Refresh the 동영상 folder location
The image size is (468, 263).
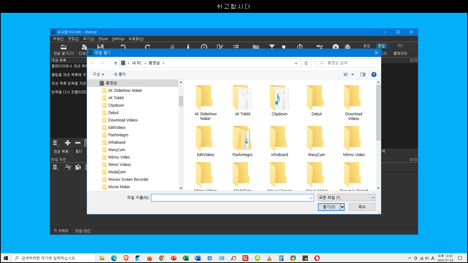(306, 63)
